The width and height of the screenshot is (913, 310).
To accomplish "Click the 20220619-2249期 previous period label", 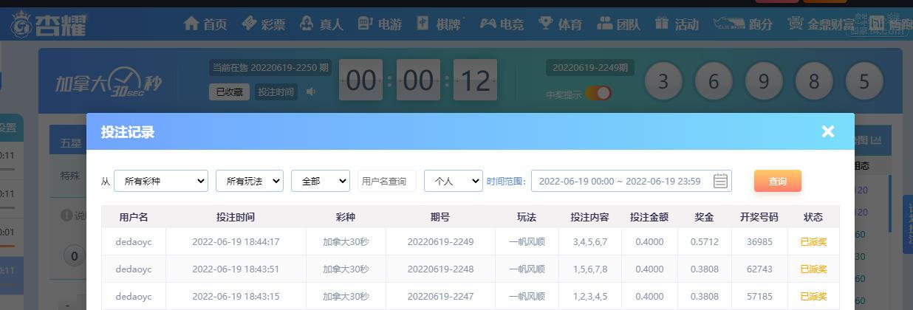I will (590, 67).
